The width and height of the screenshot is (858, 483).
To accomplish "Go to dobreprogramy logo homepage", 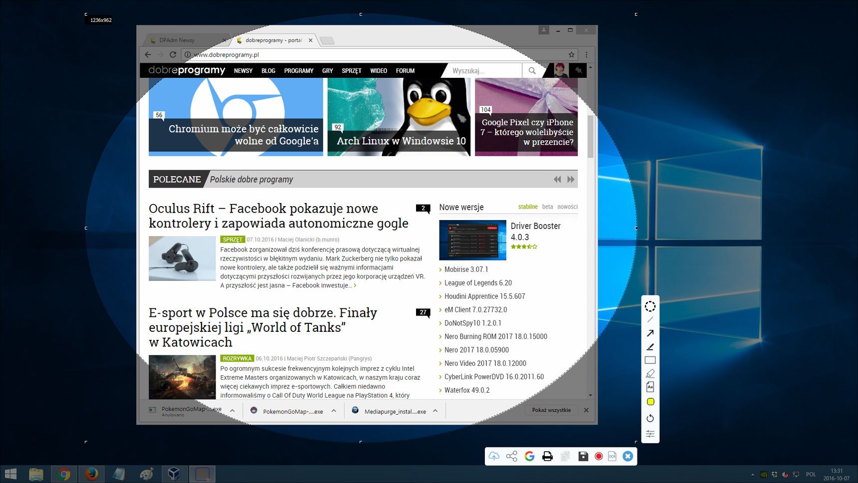I will click(x=187, y=70).
